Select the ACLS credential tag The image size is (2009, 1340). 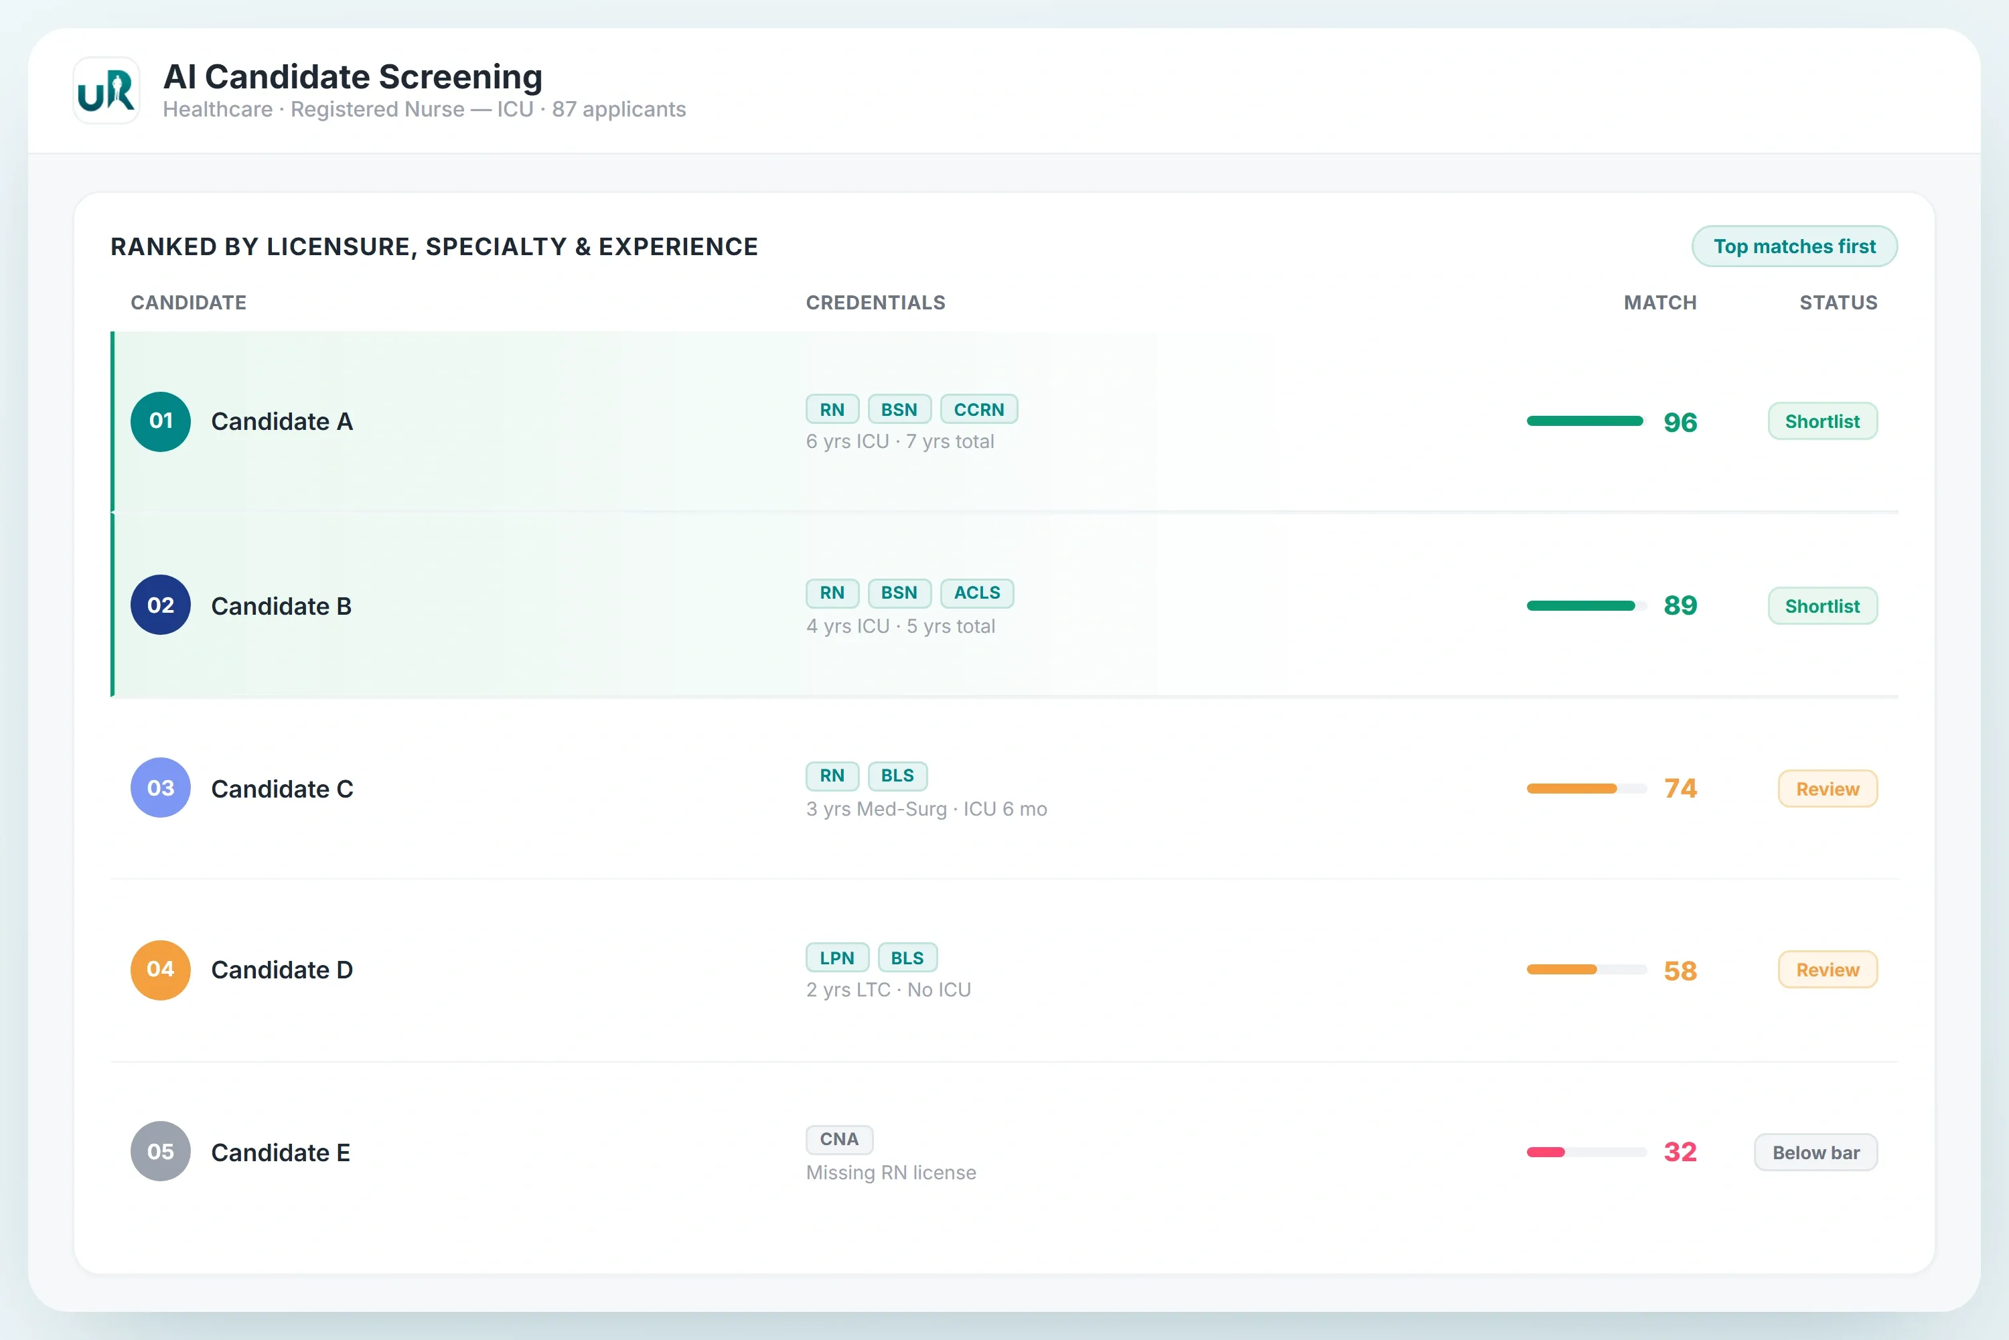(x=977, y=593)
